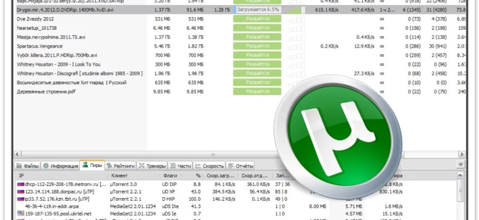479x220 pixels.
Task: Click the flag beside ip33.7.52.176.kzn.tbt.ru
Action: tap(20, 199)
